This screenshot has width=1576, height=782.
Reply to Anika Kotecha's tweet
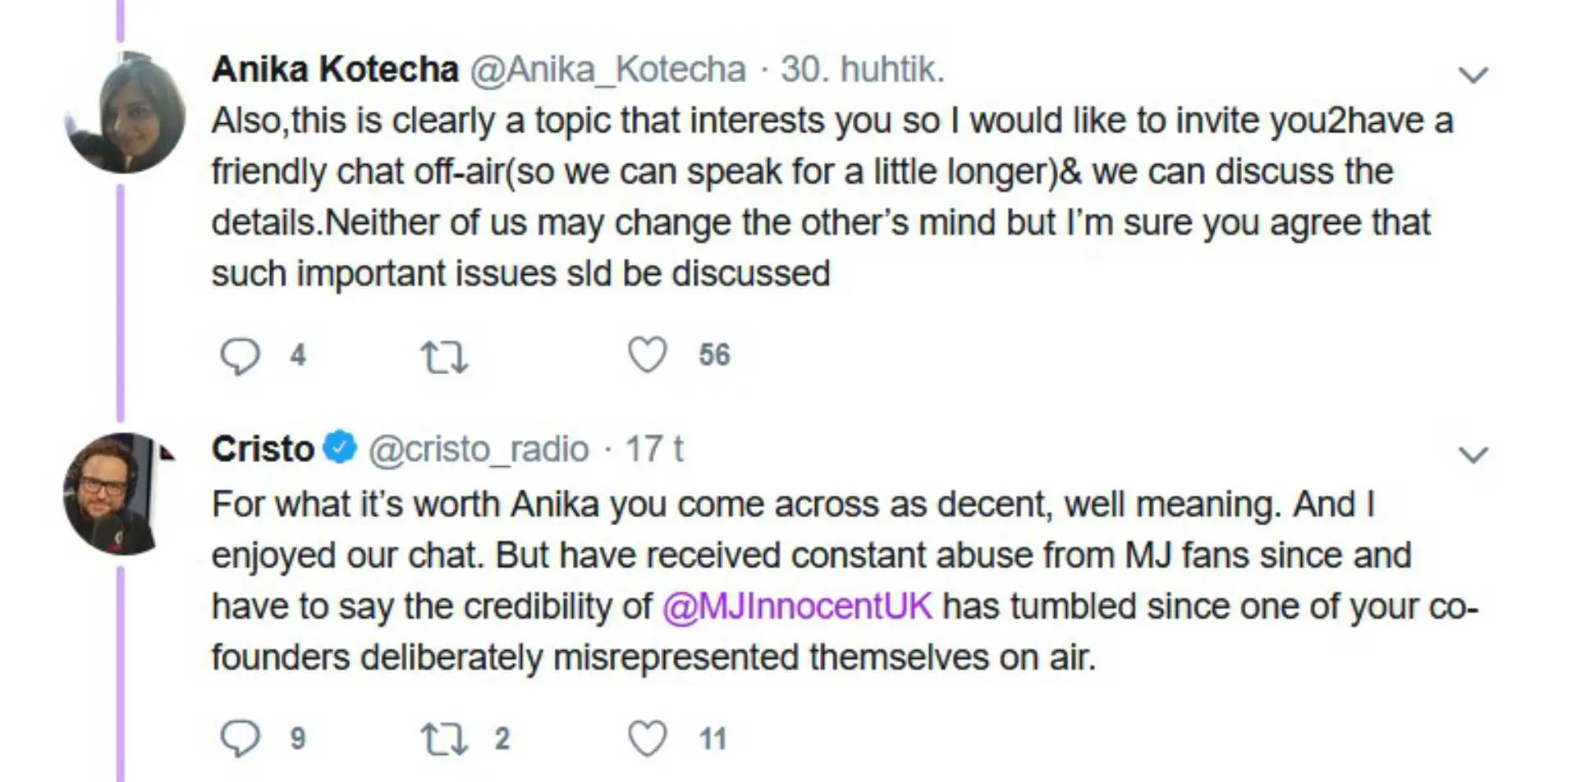tap(240, 356)
